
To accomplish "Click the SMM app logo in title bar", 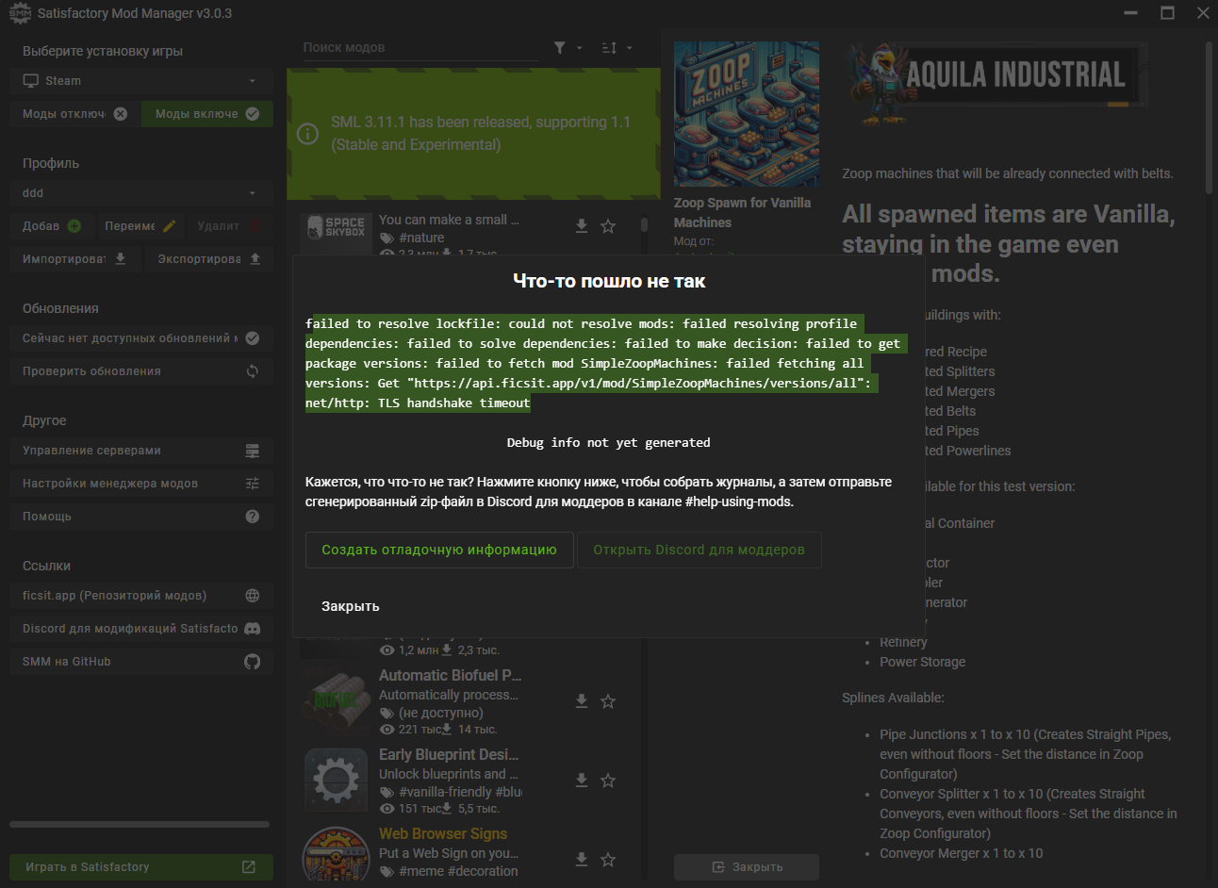I will pos(19,13).
